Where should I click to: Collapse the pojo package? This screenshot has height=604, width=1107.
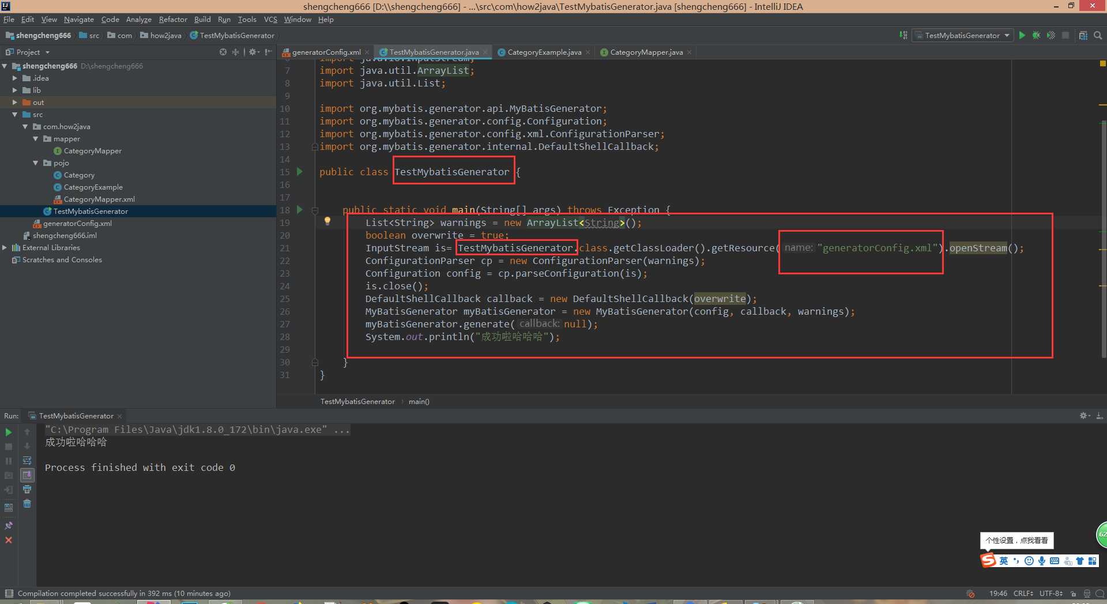click(x=36, y=163)
